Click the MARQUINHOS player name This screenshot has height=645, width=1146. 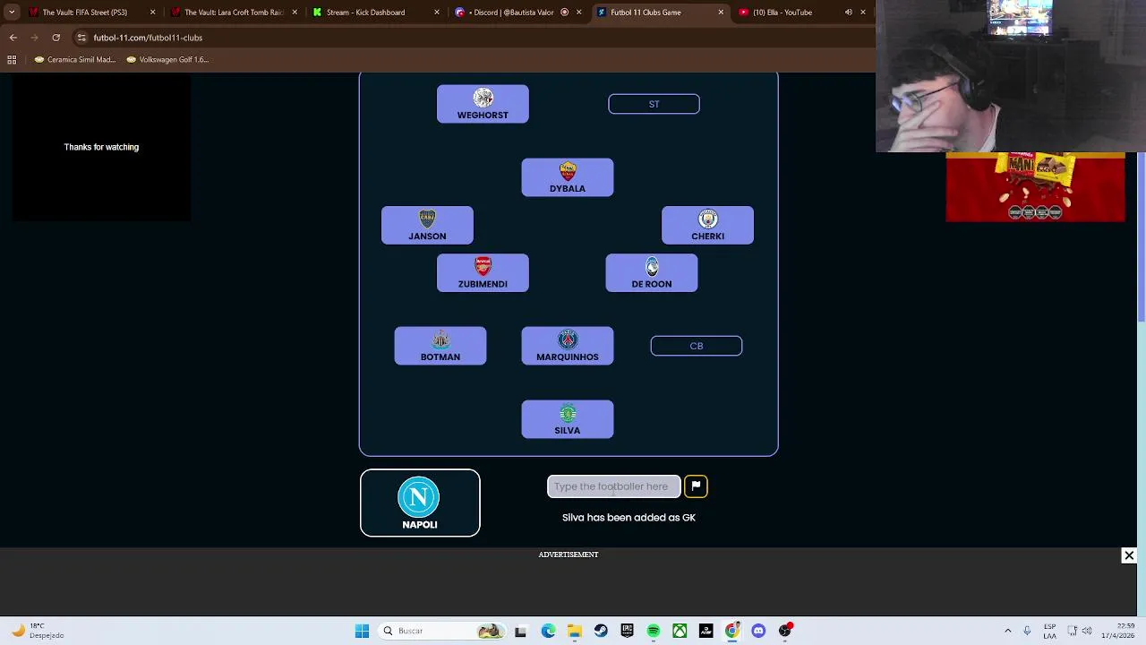point(568,357)
